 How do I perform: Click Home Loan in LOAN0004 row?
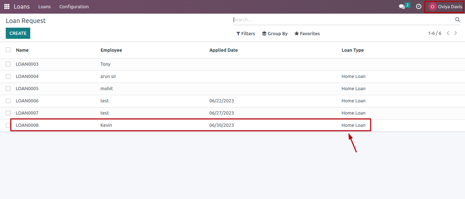[353, 76]
